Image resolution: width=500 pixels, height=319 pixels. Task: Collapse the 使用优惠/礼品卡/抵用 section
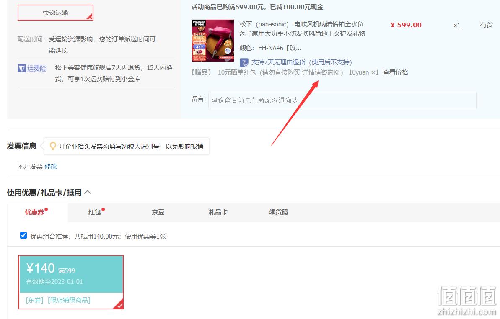click(x=88, y=192)
